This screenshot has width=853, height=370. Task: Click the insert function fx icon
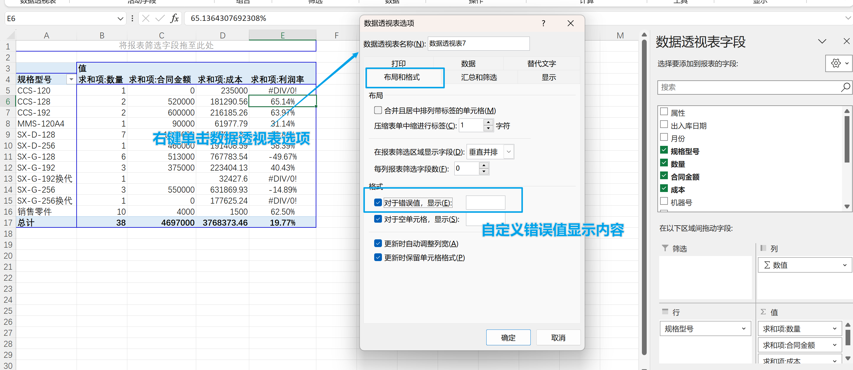(x=174, y=18)
